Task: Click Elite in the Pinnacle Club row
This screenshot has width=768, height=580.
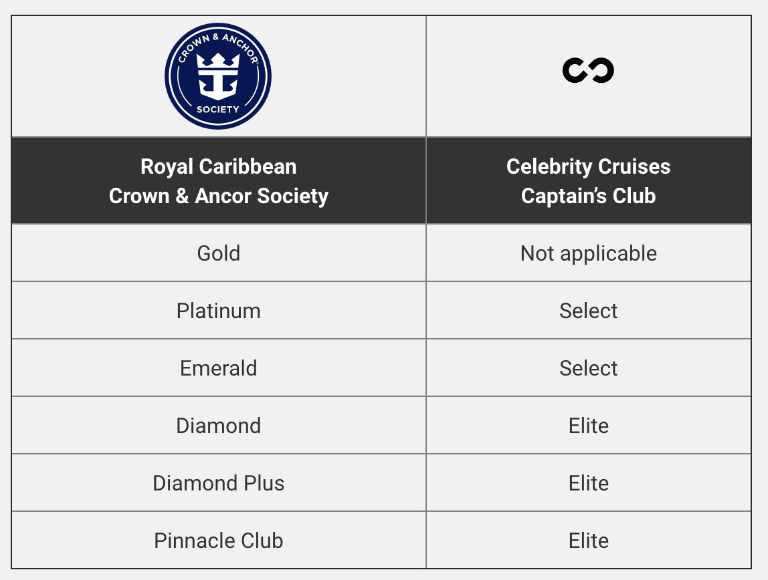Action: click(x=588, y=541)
